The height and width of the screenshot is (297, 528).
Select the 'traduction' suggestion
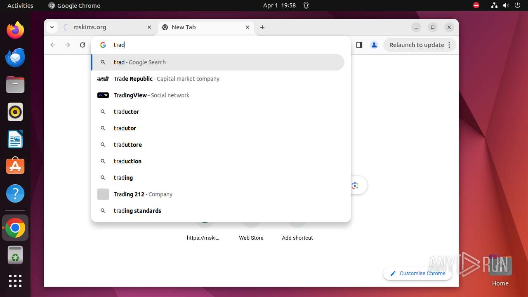(x=218, y=161)
